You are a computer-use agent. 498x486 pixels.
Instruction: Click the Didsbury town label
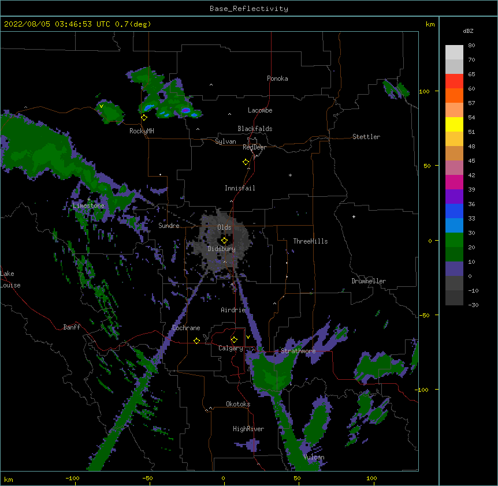[221, 249]
